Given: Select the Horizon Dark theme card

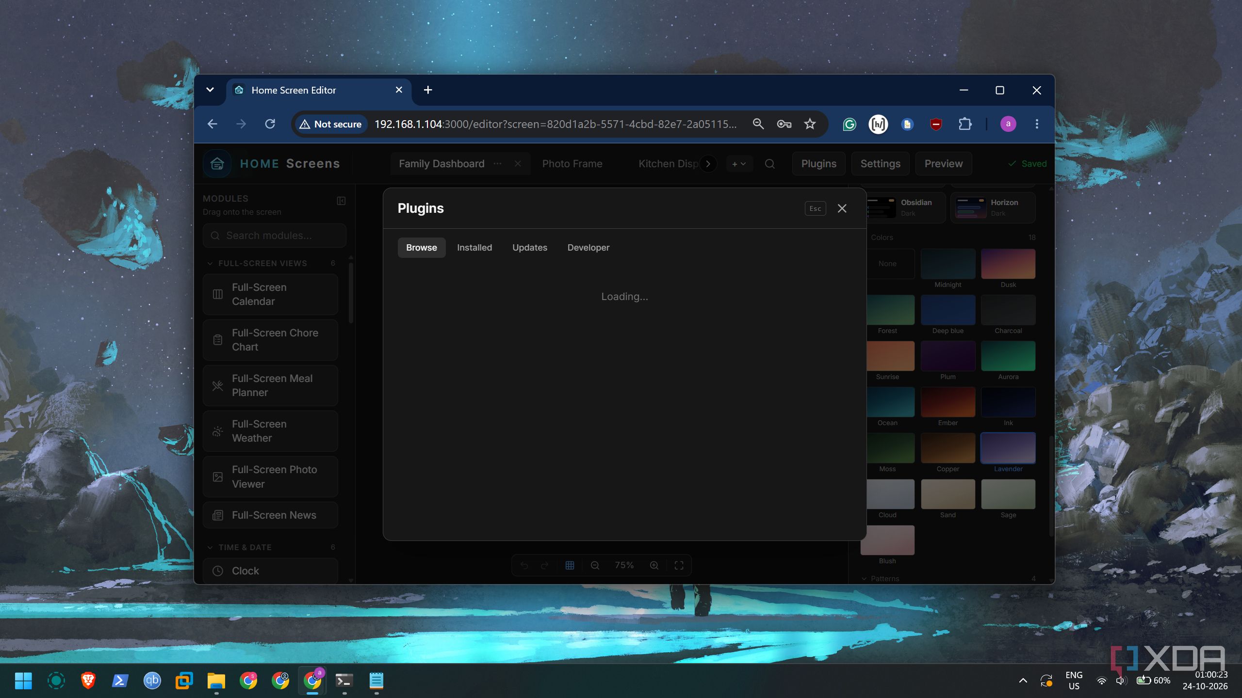Looking at the screenshot, I should [x=993, y=207].
